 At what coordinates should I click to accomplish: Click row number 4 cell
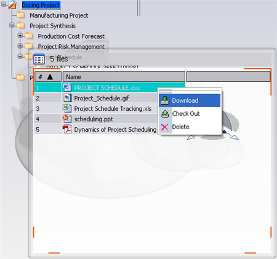[x=48, y=119]
